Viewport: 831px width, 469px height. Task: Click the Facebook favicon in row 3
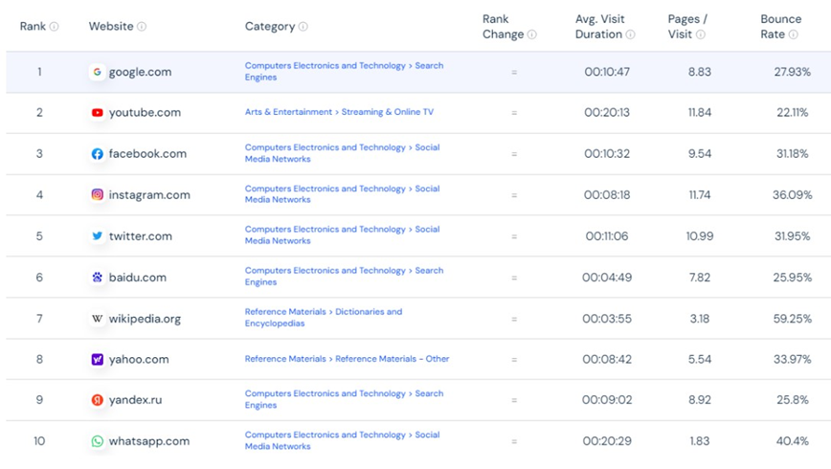97,154
